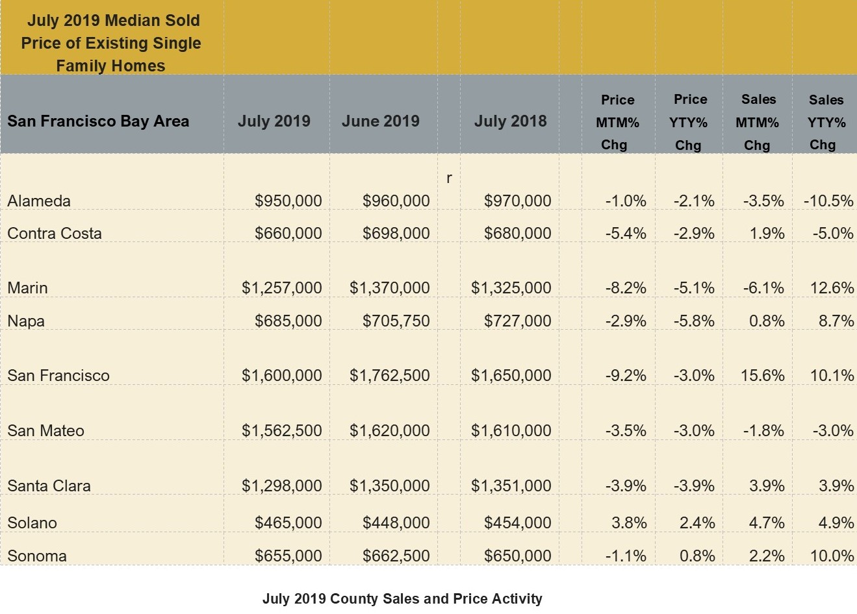
Task: Click San Mateo July 2019 price $1,562,500
Action: (x=281, y=431)
